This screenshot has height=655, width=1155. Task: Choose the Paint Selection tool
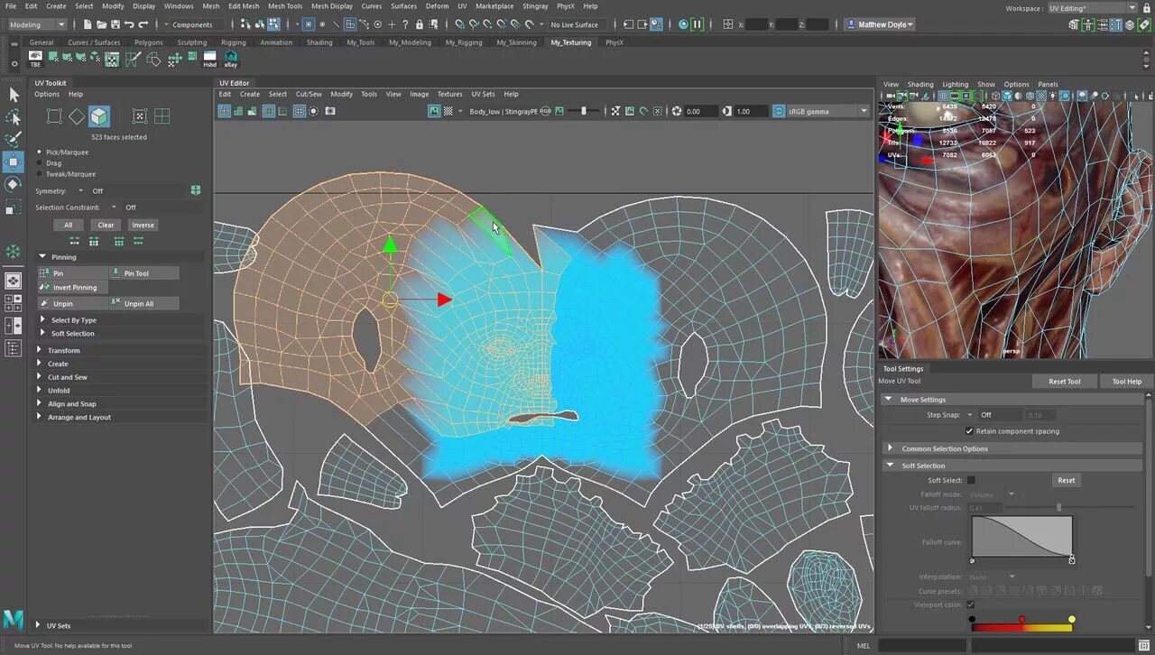[x=14, y=140]
